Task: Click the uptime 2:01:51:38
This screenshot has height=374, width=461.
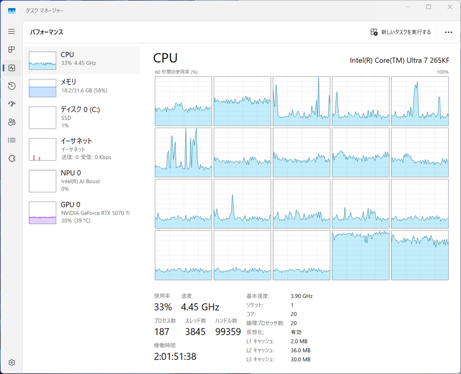Action: (175, 357)
